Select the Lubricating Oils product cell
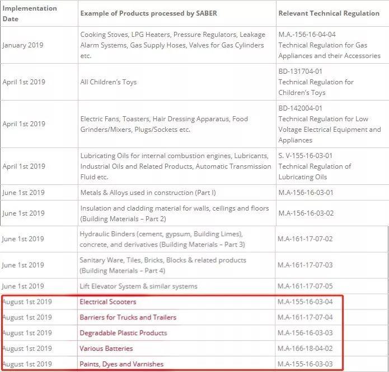 [x=176, y=166]
